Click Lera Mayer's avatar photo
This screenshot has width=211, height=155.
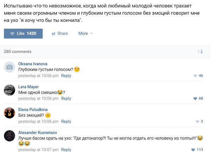[x=9, y=90]
